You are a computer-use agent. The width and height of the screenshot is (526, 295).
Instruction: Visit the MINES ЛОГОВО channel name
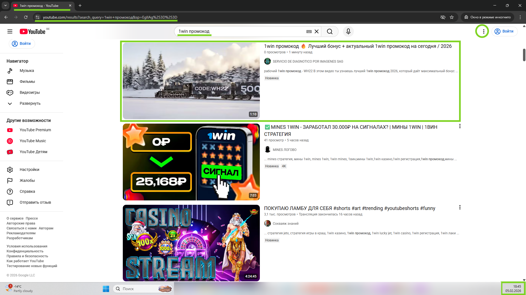(x=285, y=150)
